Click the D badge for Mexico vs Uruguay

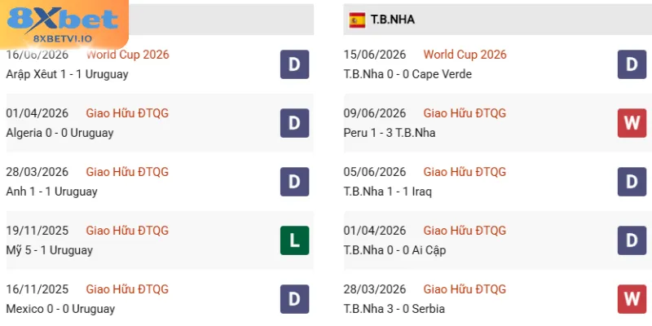tap(294, 299)
